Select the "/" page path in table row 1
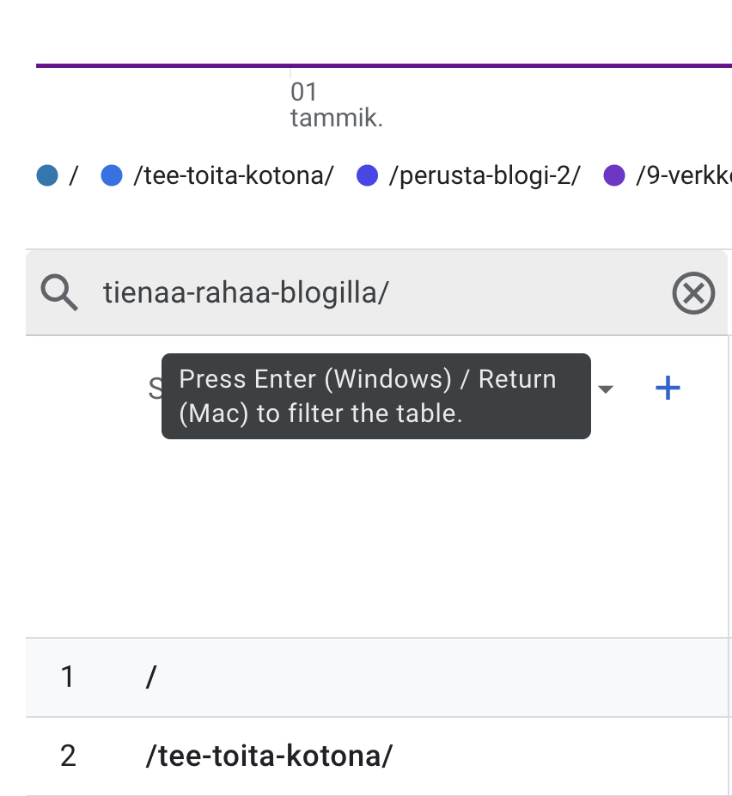Screen dimensions: 732x796 point(152,677)
